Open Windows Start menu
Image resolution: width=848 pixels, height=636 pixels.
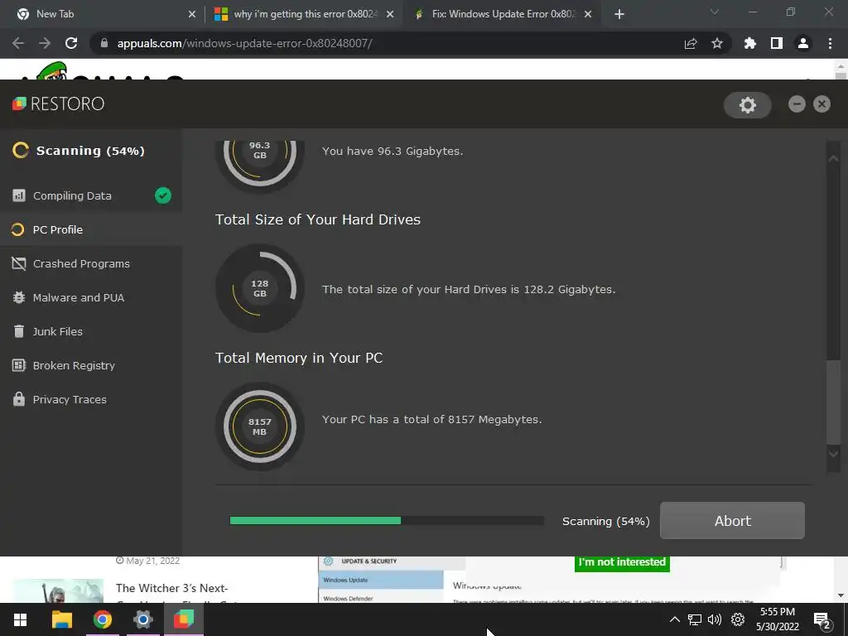(x=20, y=619)
